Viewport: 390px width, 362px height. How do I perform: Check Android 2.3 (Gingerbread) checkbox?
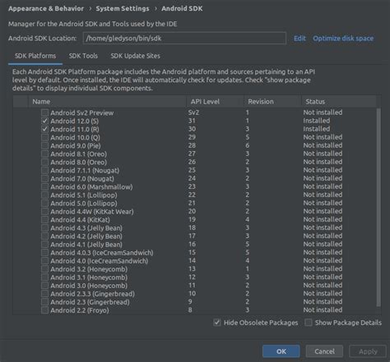44,302
